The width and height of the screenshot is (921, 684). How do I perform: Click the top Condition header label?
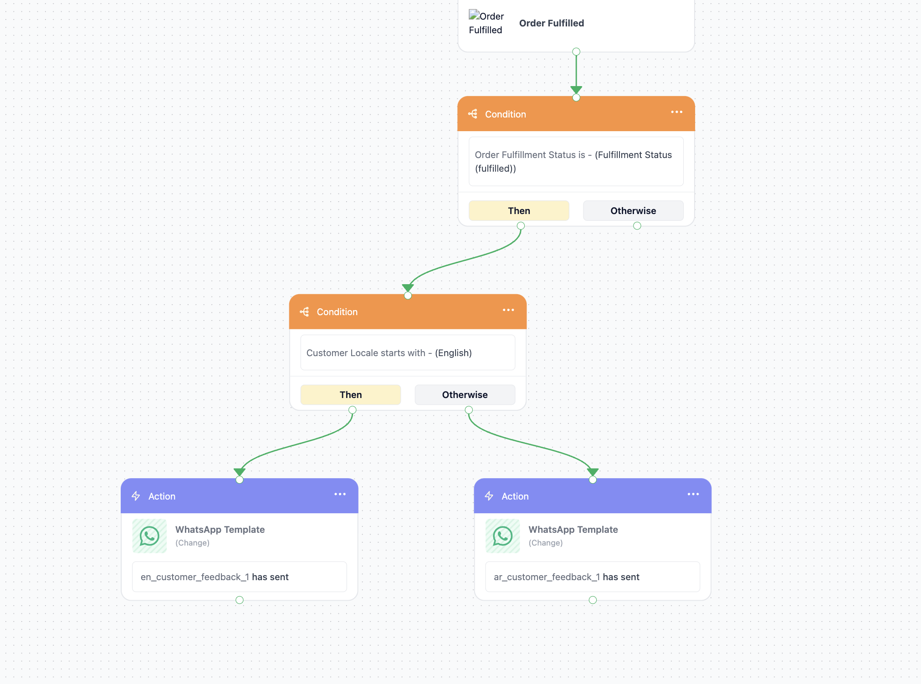coord(505,114)
